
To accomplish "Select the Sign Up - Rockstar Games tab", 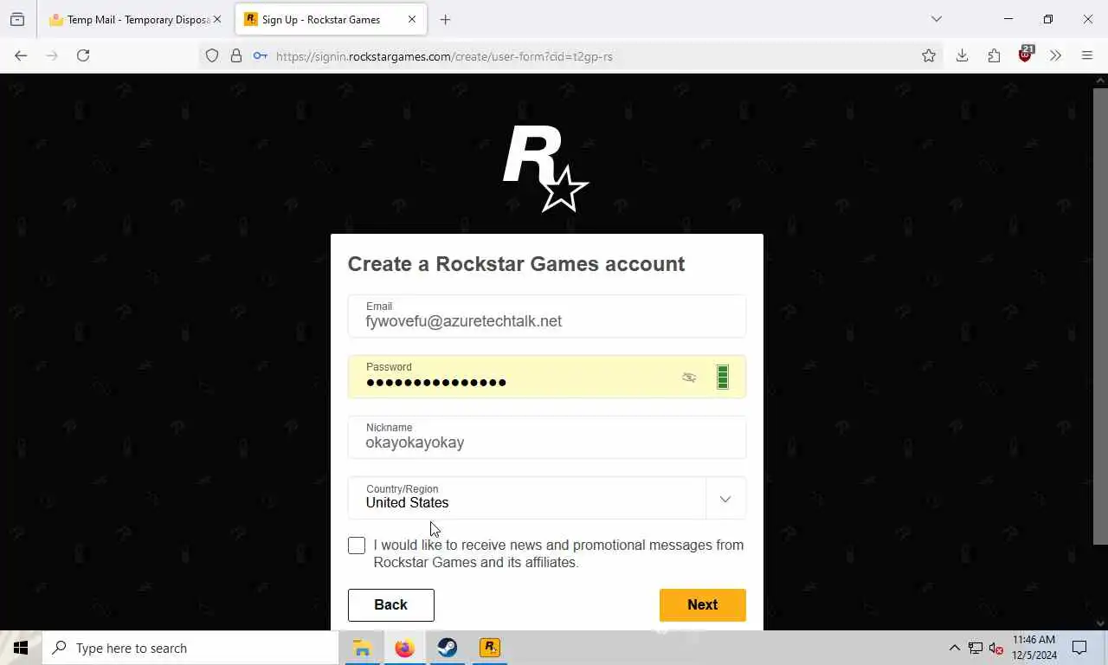I will pos(332,19).
